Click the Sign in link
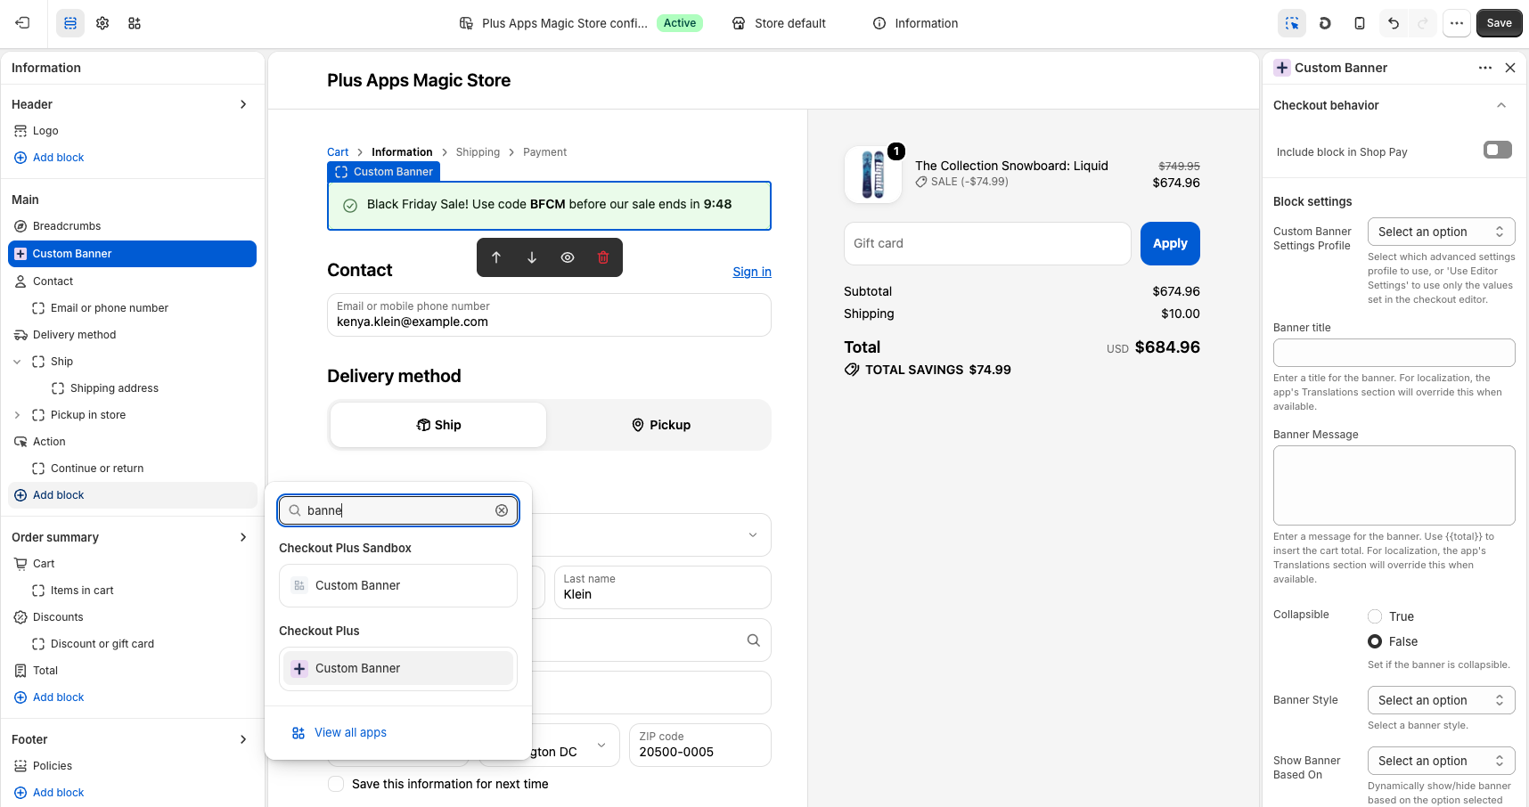Screen dimensions: 1529x807 (x=752, y=272)
